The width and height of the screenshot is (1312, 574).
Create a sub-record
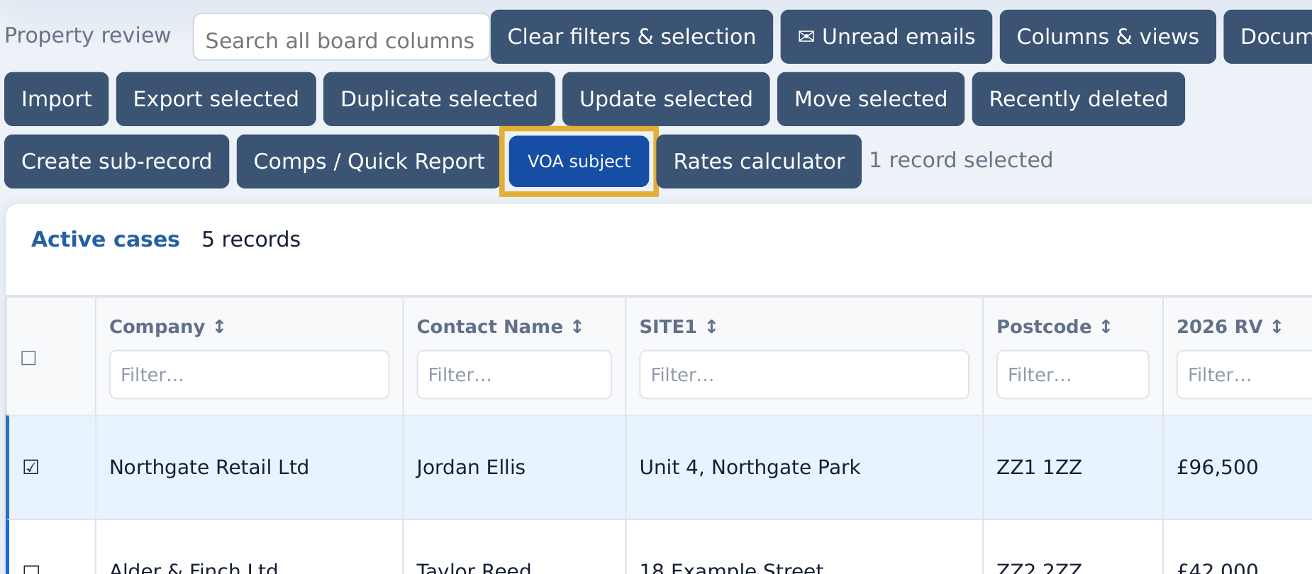[117, 162]
